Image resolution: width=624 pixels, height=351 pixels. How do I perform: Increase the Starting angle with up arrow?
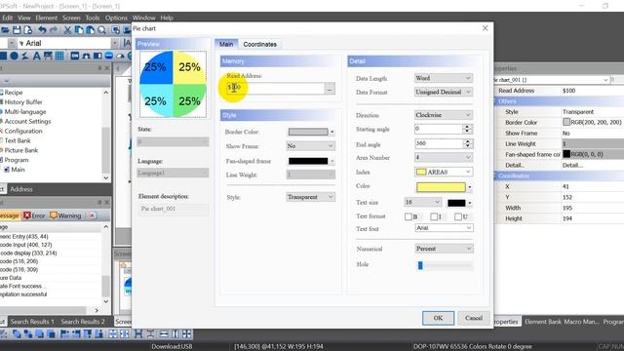tap(467, 127)
